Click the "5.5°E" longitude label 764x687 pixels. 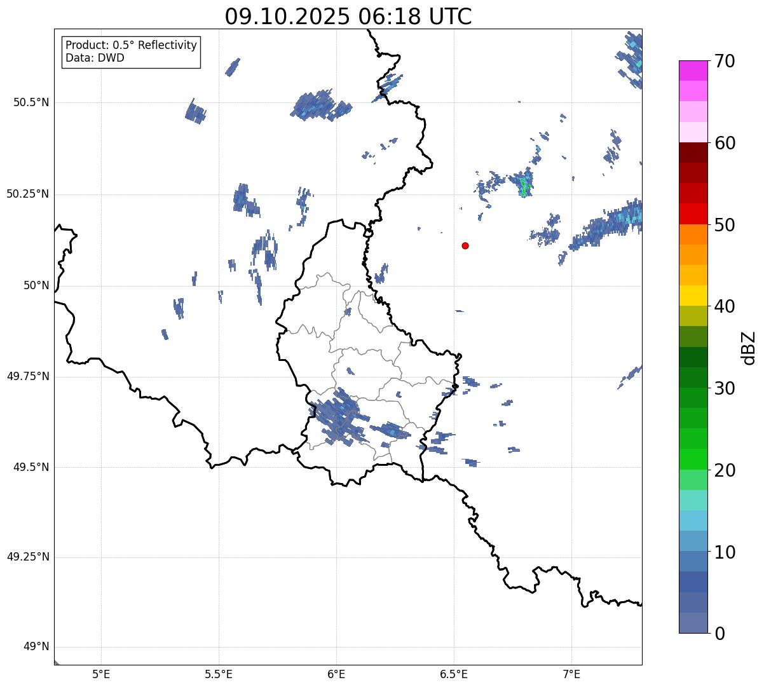219,674
